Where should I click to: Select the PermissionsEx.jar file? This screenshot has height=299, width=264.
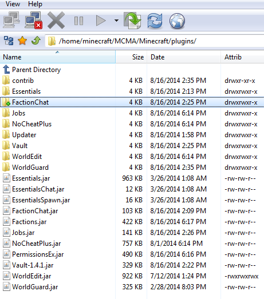tap(38, 254)
